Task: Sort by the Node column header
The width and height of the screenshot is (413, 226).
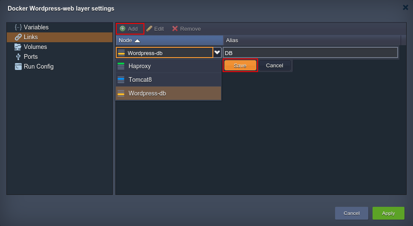Action: pyautogui.click(x=169, y=41)
